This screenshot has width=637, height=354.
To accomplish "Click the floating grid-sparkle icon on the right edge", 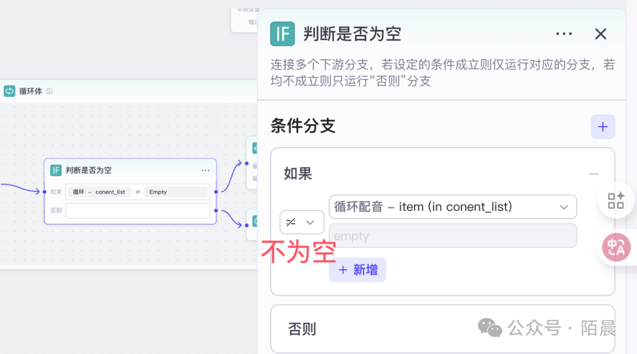I will pyautogui.click(x=616, y=200).
